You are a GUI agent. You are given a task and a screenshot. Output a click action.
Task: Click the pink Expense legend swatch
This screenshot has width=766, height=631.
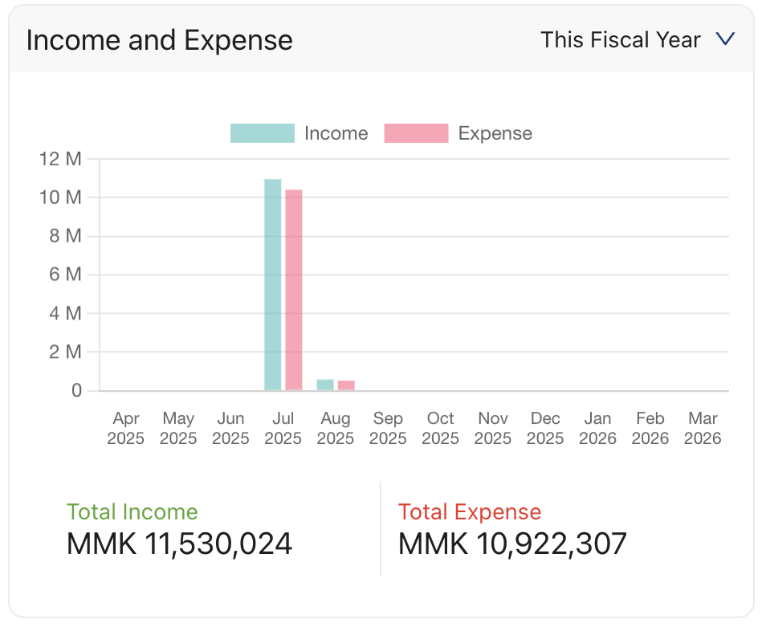click(x=417, y=132)
